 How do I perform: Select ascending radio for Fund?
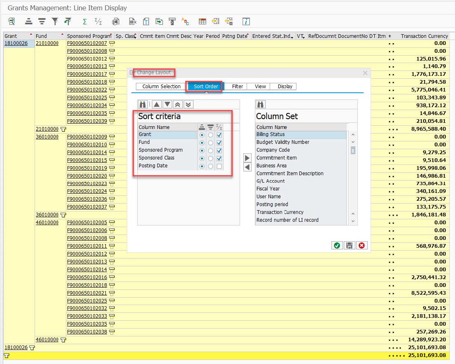pyautogui.click(x=202, y=143)
